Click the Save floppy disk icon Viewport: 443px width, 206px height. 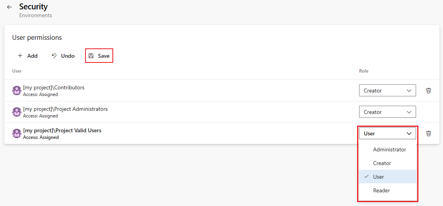(x=91, y=56)
